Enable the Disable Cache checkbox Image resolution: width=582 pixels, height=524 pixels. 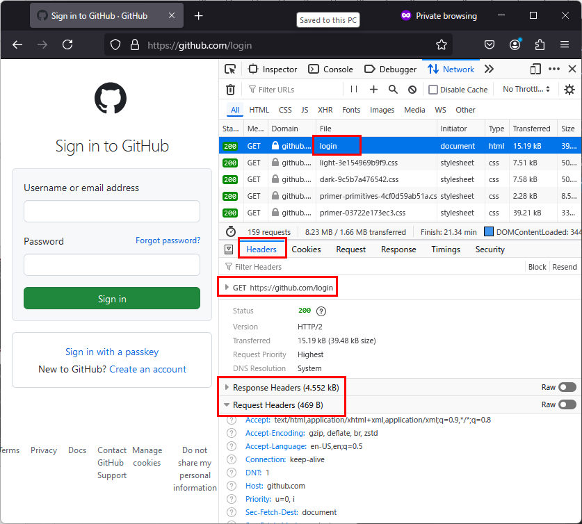click(433, 90)
